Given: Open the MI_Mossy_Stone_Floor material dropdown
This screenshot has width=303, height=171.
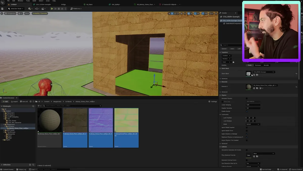Looking at the screenshot, I should tap(265, 85).
